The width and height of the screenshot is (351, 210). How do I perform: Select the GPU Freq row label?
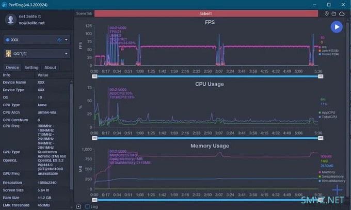tap(11, 173)
